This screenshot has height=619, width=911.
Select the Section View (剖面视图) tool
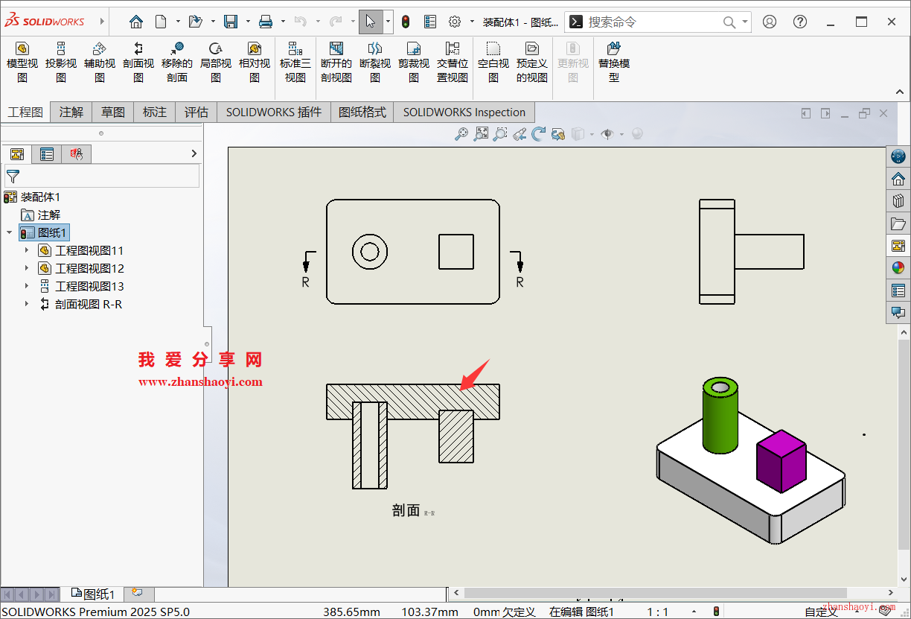tap(138, 62)
